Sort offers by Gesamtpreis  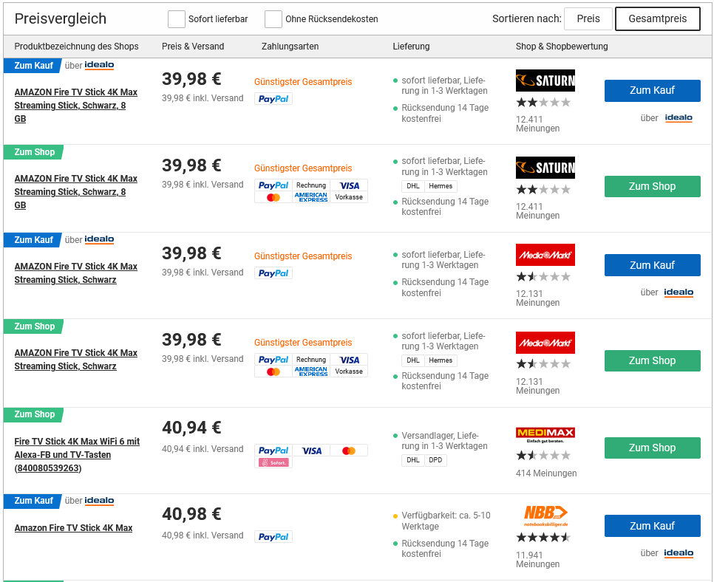(657, 19)
